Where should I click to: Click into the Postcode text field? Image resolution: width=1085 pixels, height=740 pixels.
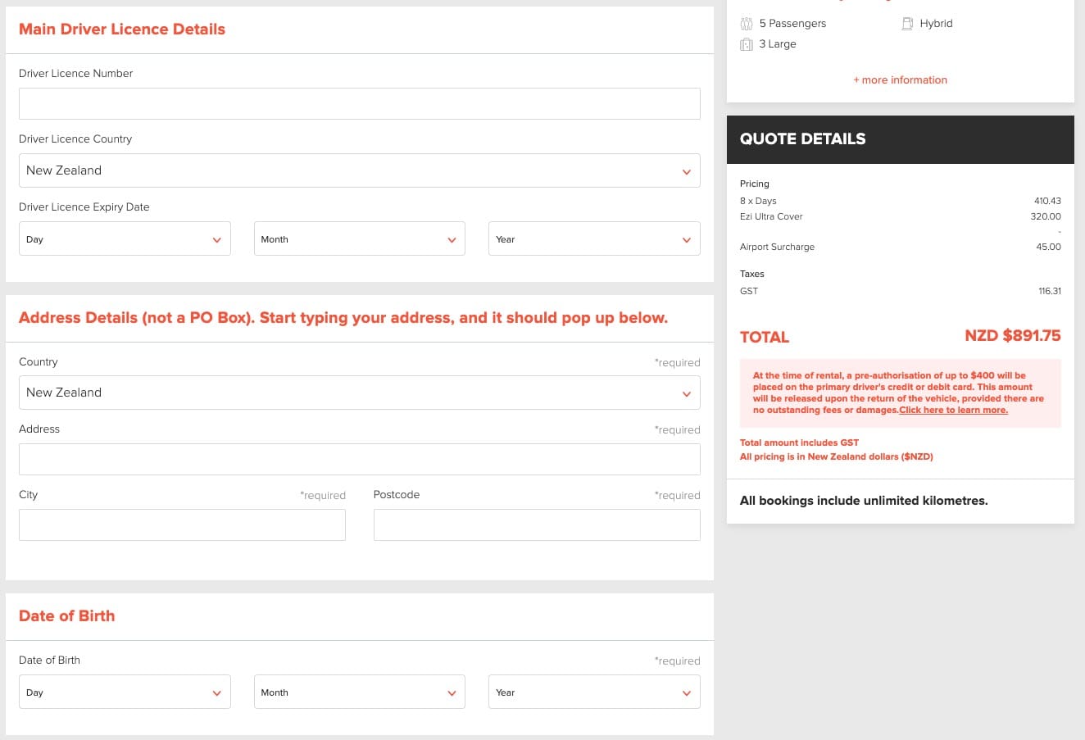click(536, 525)
